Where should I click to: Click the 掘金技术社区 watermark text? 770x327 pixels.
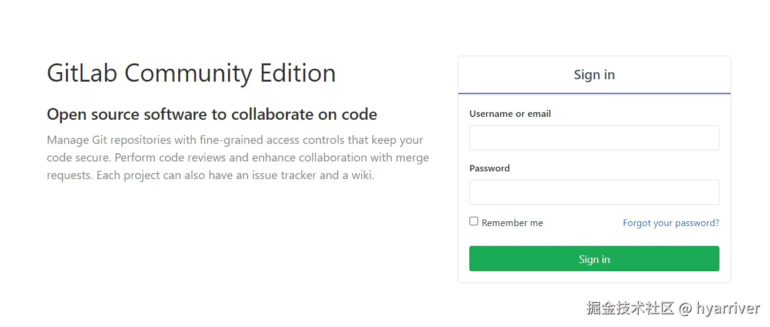point(630,308)
